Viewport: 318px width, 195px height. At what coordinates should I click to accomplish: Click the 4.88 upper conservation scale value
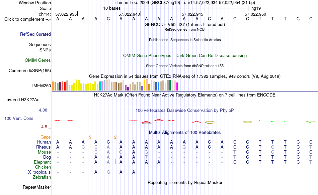(43, 110)
